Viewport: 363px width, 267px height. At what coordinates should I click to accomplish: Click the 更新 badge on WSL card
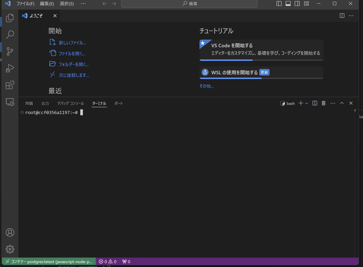click(x=264, y=73)
